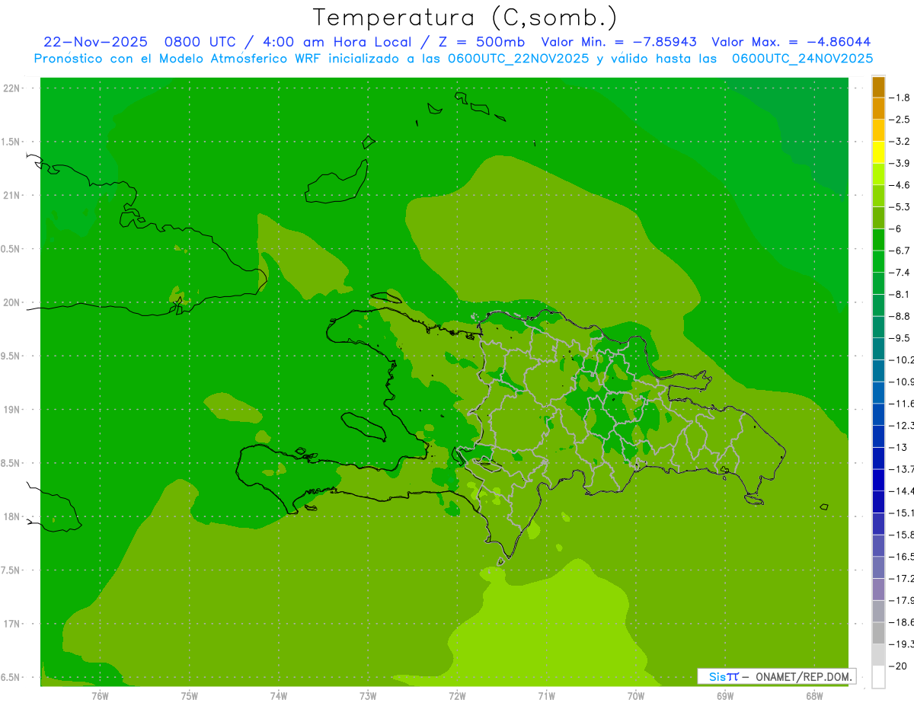
Task: Click the '0600UTC_24NOV2025' valid-until time text
Action: (x=802, y=59)
